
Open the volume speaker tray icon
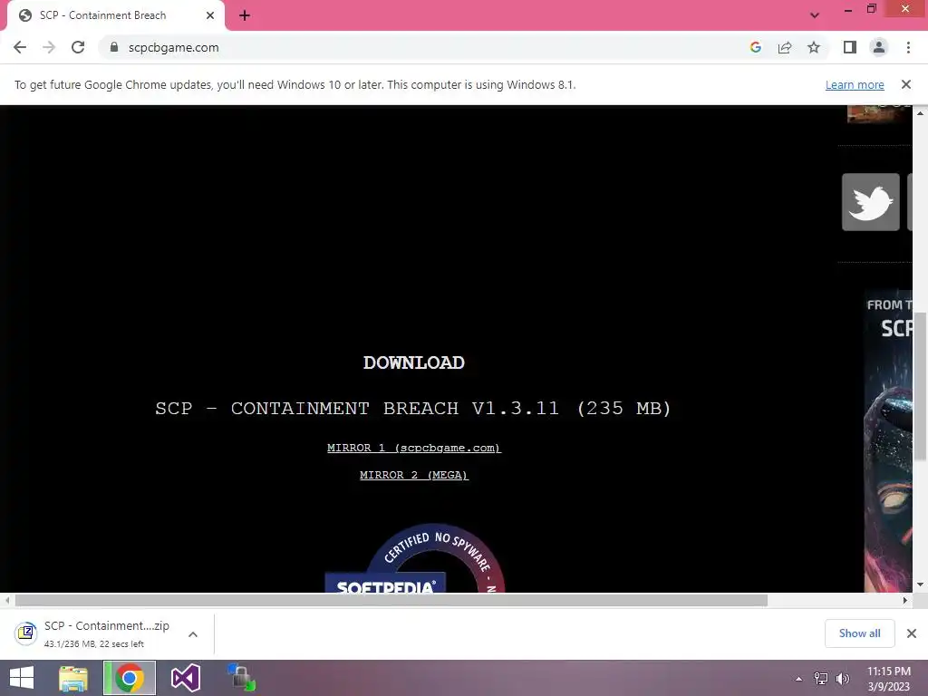(842, 679)
